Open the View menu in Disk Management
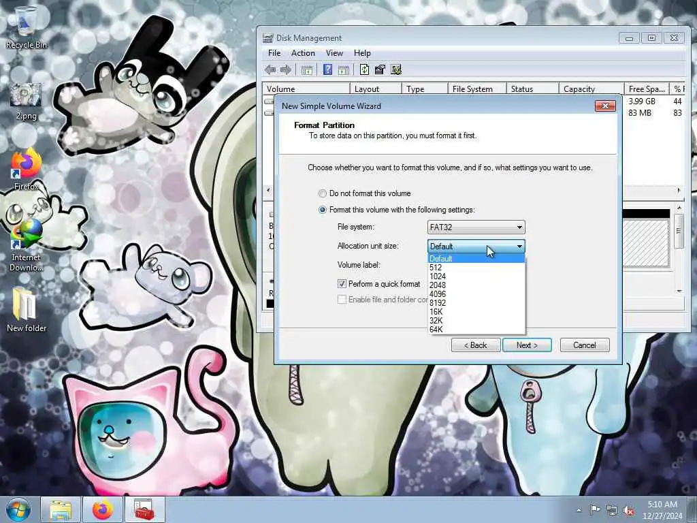The width and height of the screenshot is (697, 523). pyautogui.click(x=334, y=53)
